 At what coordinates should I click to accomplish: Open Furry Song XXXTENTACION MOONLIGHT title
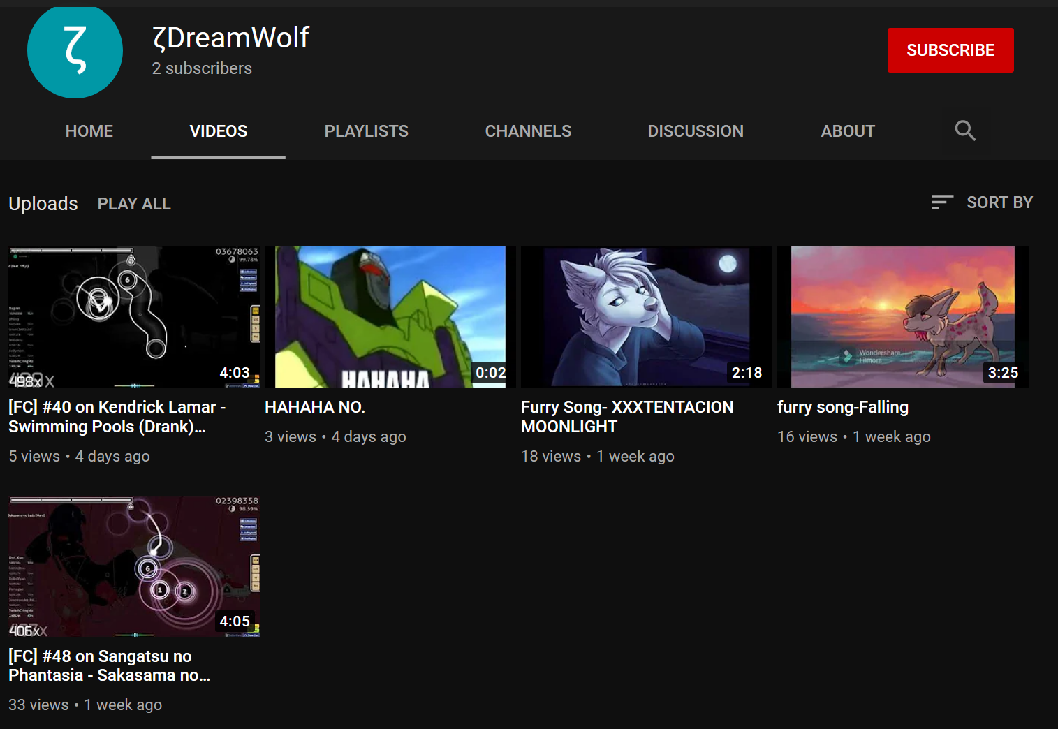(x=627, y=417)
